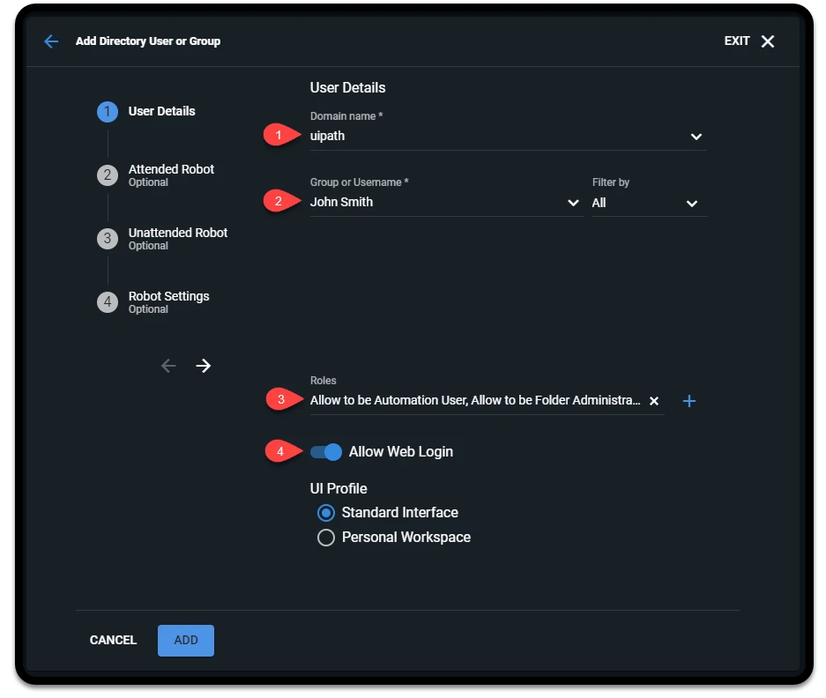The image size is (826, 698).
Task: Click the EXIT close icon
Action: tap(768, 41)
